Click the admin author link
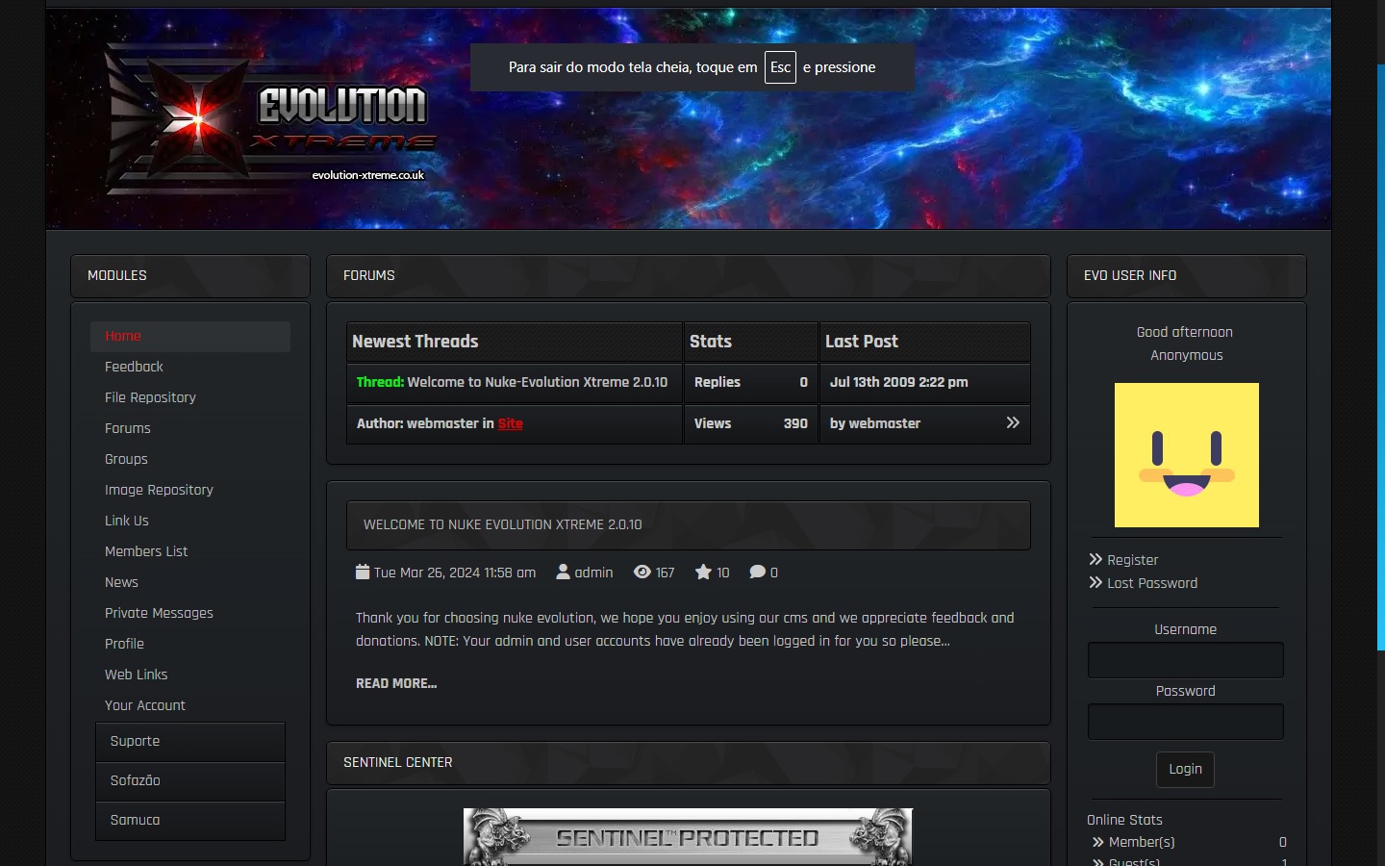Screen dimensions: 1385x866 593,573
